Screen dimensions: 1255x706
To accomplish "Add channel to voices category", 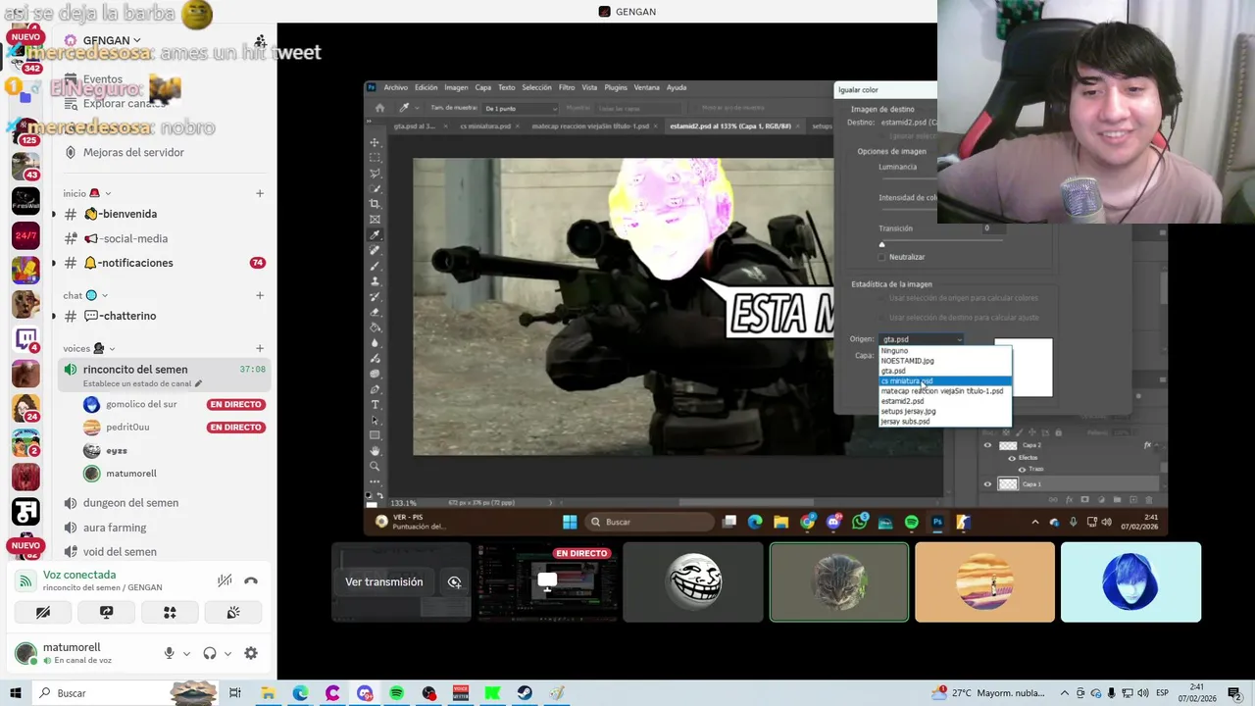I will pyautogui.click(x=260, y=348).
